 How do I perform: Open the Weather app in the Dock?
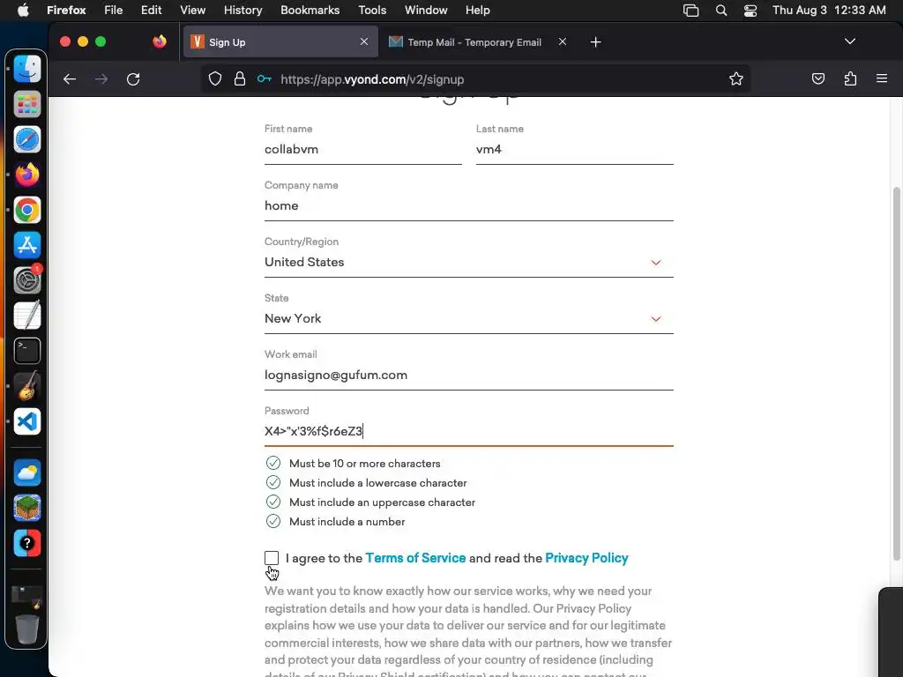27,473
